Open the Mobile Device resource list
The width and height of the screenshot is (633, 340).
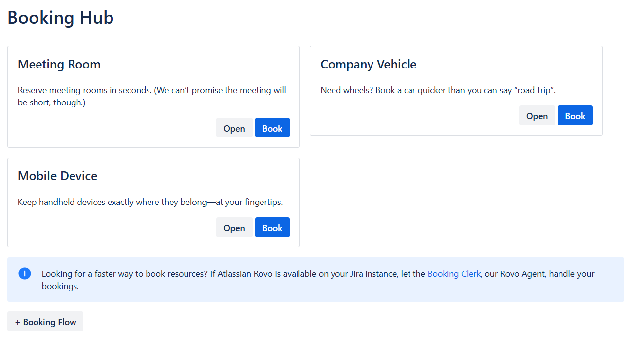[x=234, y=227]
